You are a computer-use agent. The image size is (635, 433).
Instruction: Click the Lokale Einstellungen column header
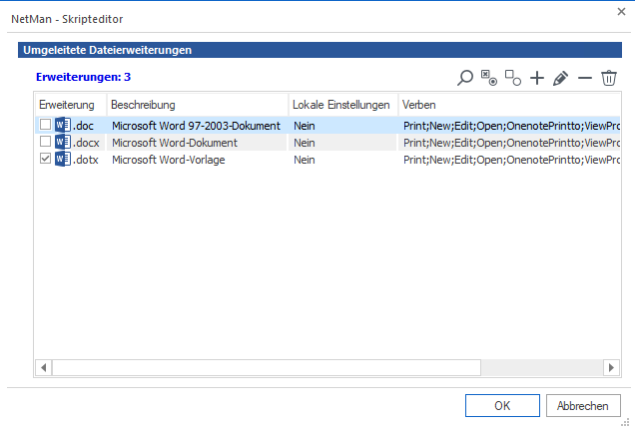(x=340, y=105)
